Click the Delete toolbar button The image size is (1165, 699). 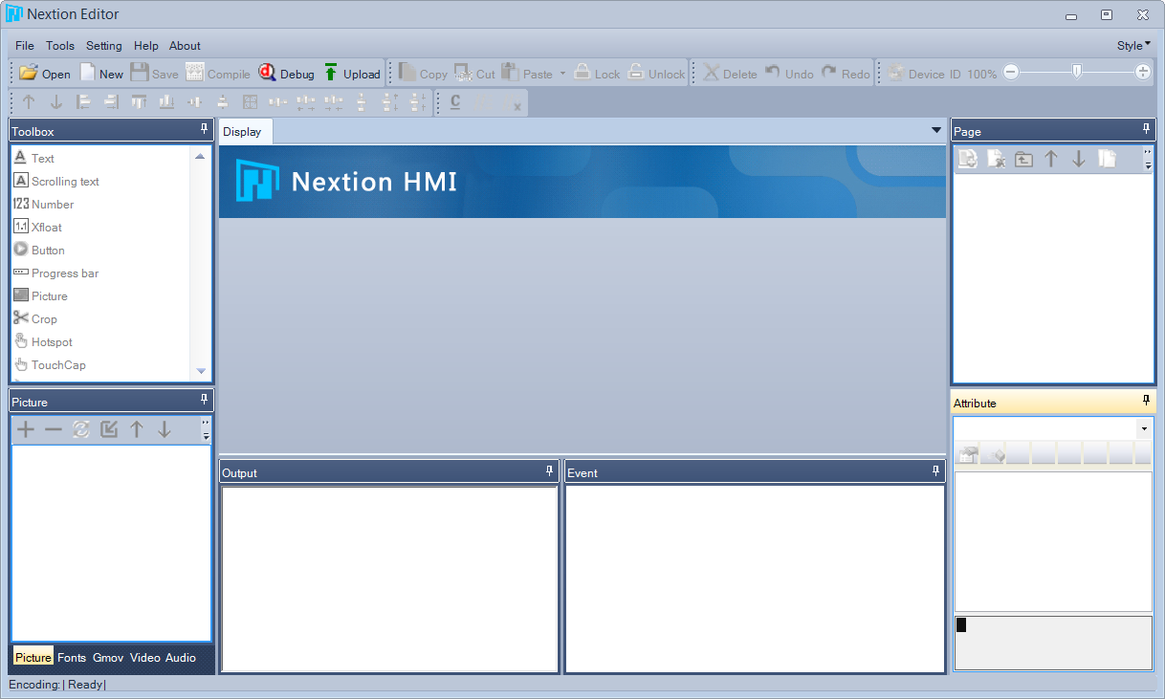[x=730, y=74]
